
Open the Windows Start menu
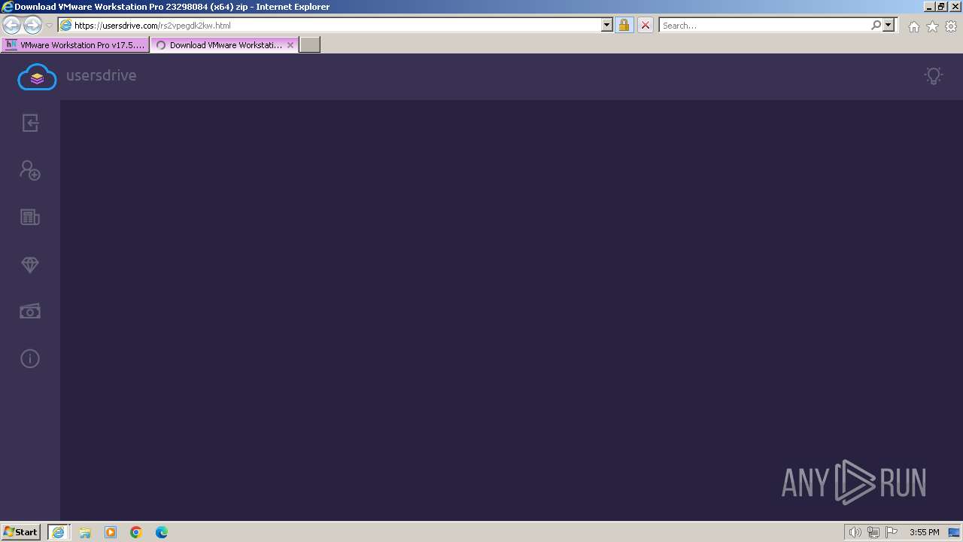(x=20, y=531)
